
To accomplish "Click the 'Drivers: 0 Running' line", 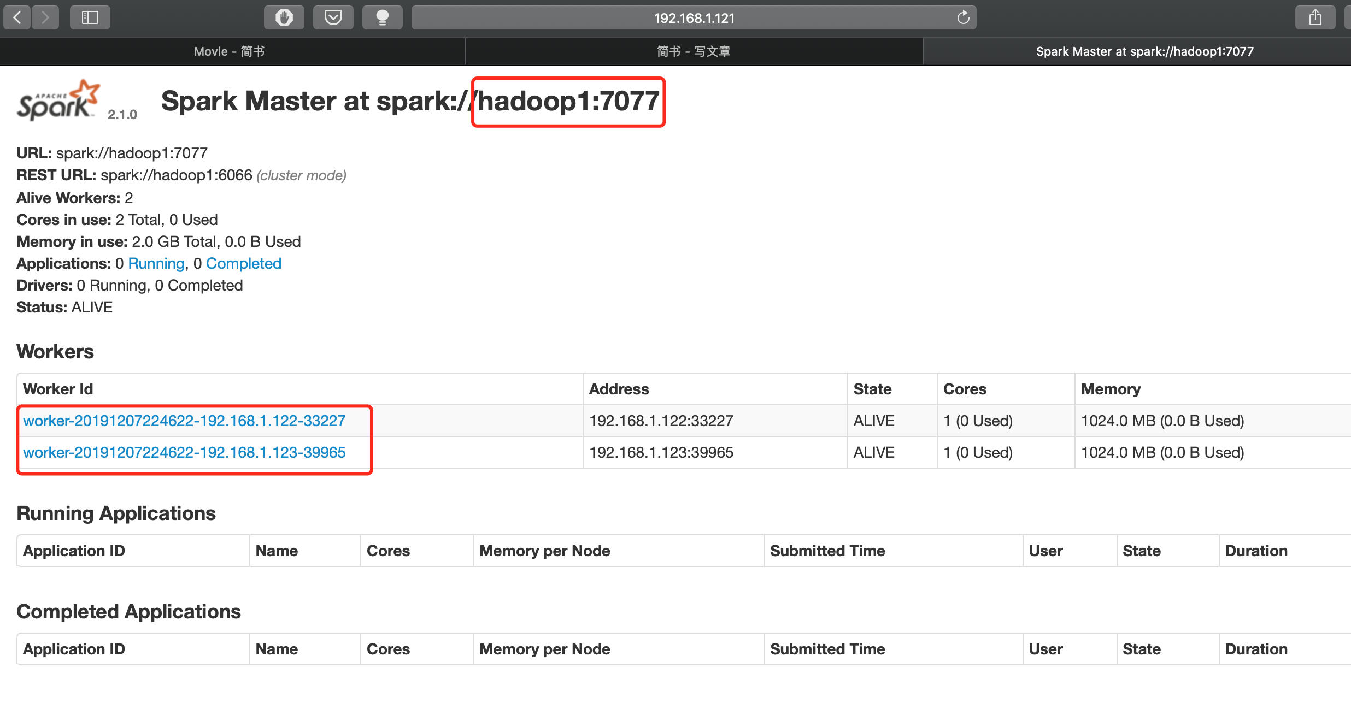I will pos(130,285).
